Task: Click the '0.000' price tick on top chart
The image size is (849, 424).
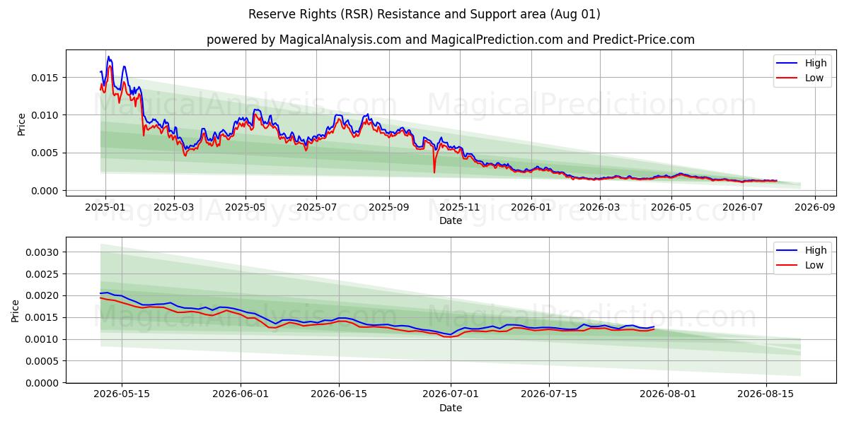Action: [47, 191]
